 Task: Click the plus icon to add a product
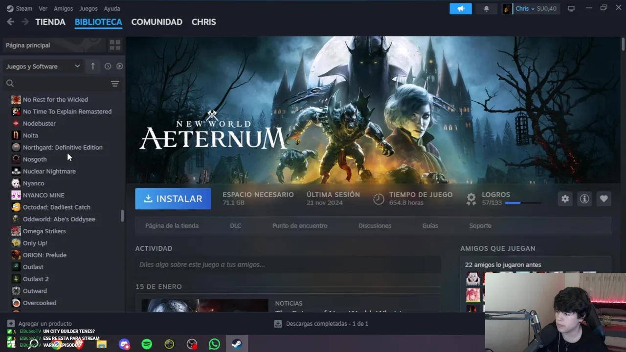tap(11, 324)
